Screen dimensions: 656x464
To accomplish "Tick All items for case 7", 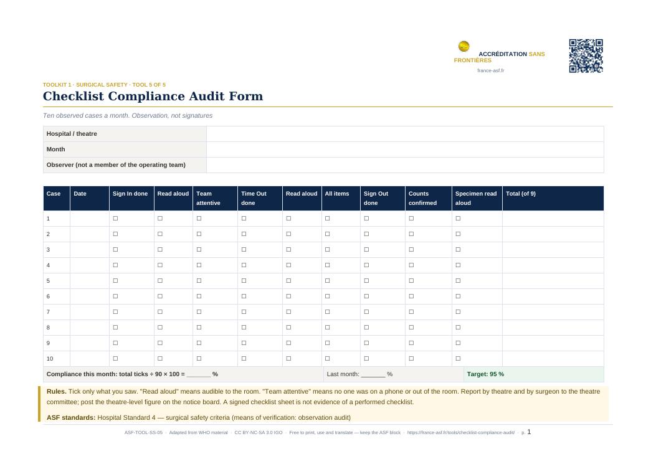I will [x=328, y=311].
